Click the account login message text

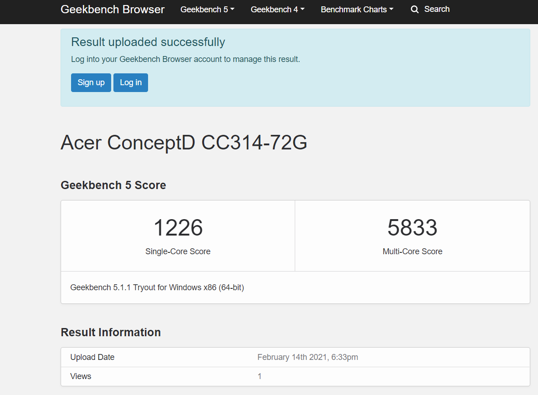tap(185, 59)
